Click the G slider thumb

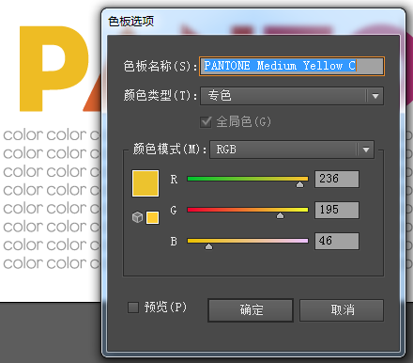tap(280, 215)
